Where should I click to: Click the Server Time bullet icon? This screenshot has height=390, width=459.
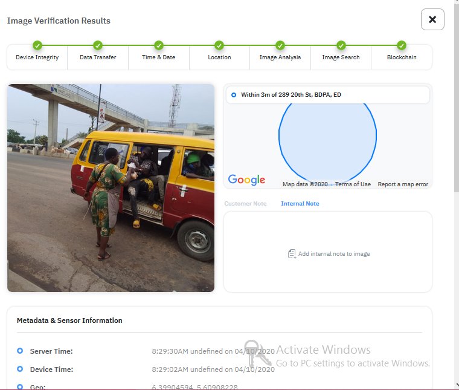tap(20, 351)
